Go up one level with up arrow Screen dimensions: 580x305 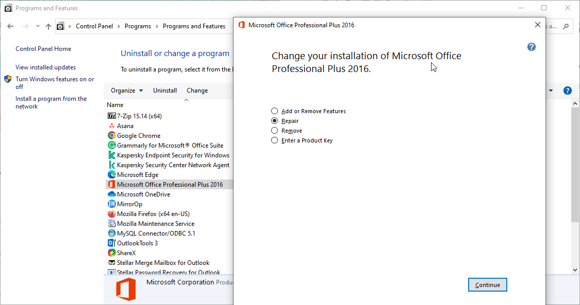pyautogui.click(x=48, y=26)
